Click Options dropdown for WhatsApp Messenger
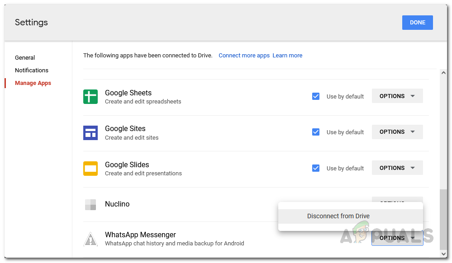 pos(397,238)
